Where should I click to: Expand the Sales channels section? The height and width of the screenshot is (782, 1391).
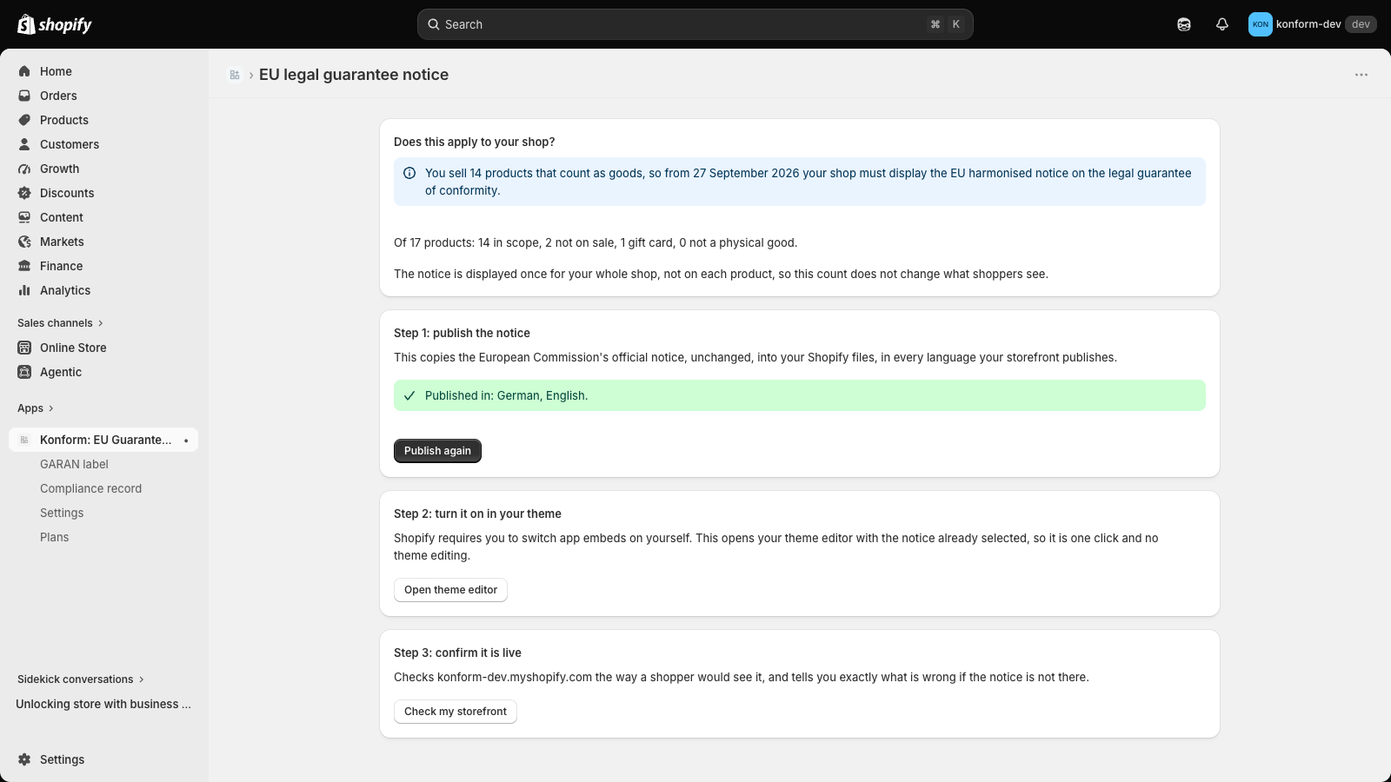click(60, 323)
